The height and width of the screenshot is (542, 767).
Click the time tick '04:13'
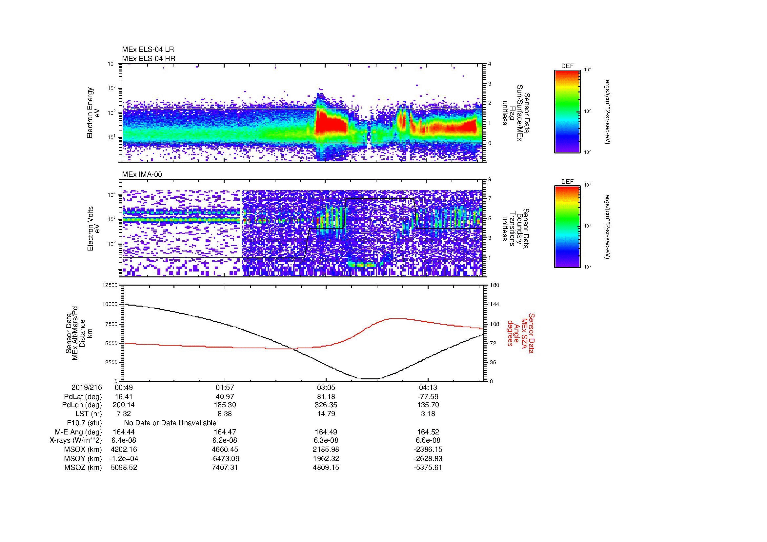point(428,388)
